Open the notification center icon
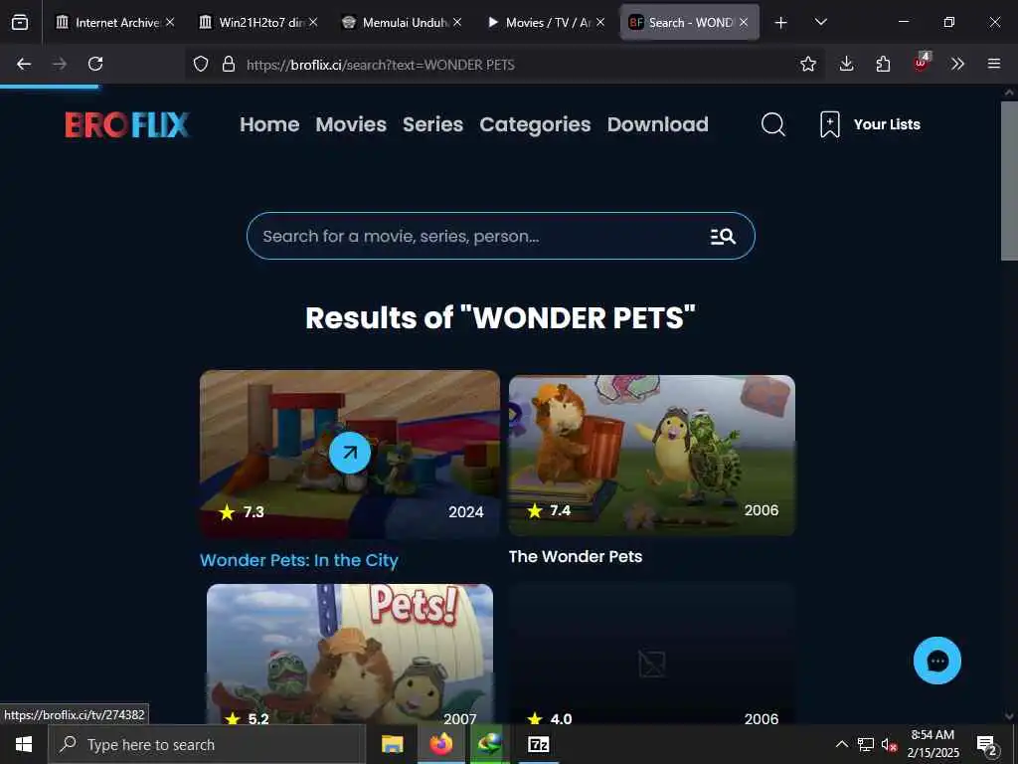Screen dimensions: 1018x764 coord(987,744)
